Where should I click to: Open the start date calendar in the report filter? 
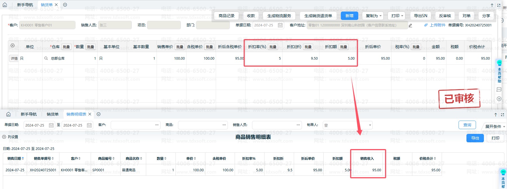(x=51, y=125)
